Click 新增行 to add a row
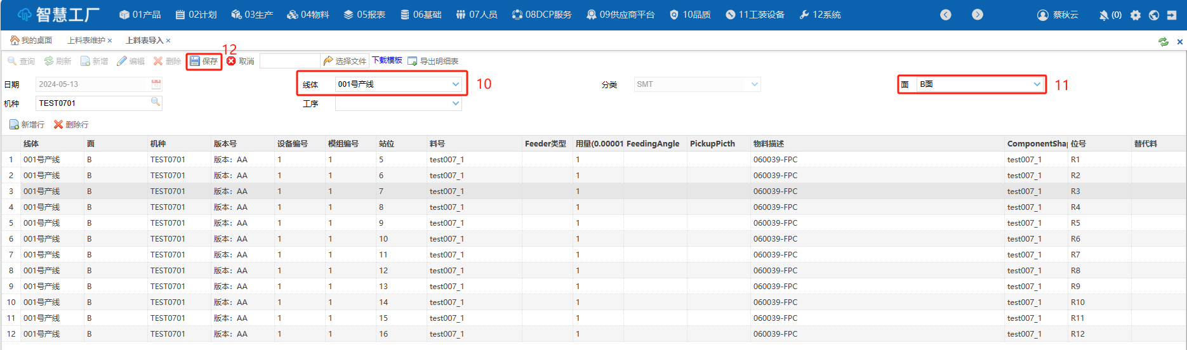 [x=27, y=125]
